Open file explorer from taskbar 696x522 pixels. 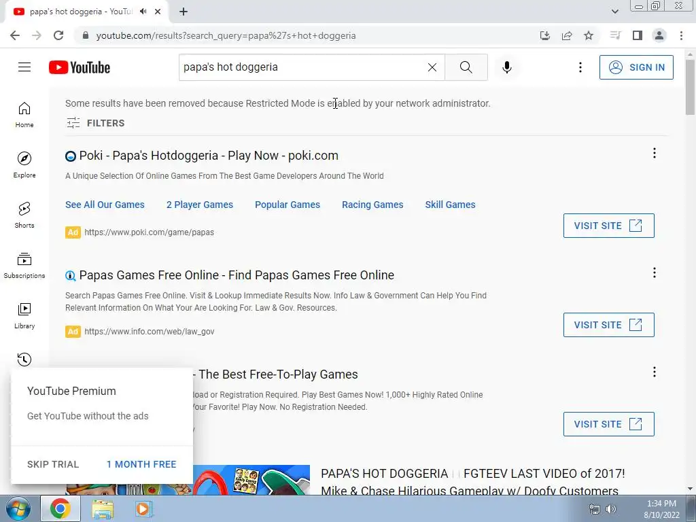[103, 508]
